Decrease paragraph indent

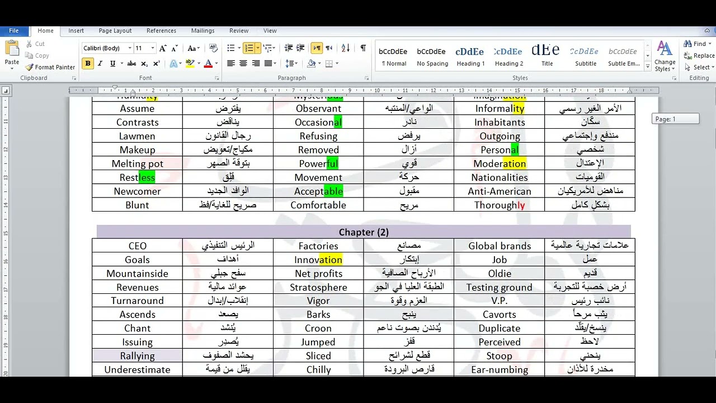click(x=289, y=49)
